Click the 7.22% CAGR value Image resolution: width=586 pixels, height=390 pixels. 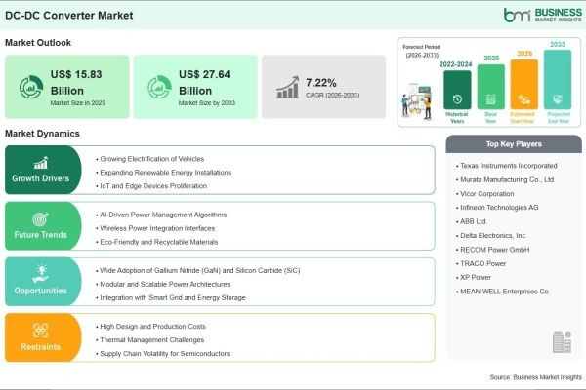point(321,83)
